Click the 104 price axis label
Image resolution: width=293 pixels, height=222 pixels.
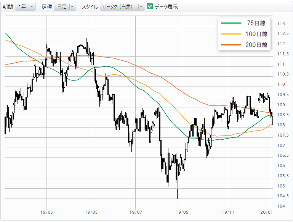(281, 206)
